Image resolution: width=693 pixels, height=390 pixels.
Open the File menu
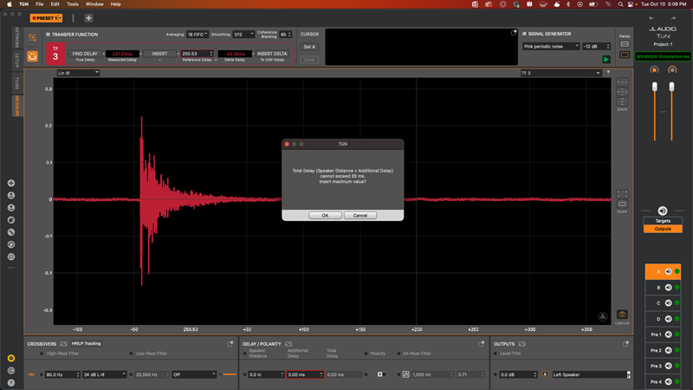(39, 4)
